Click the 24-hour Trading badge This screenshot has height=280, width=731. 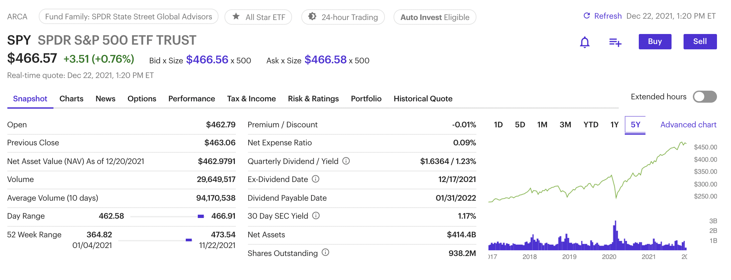tap(343, 17)
